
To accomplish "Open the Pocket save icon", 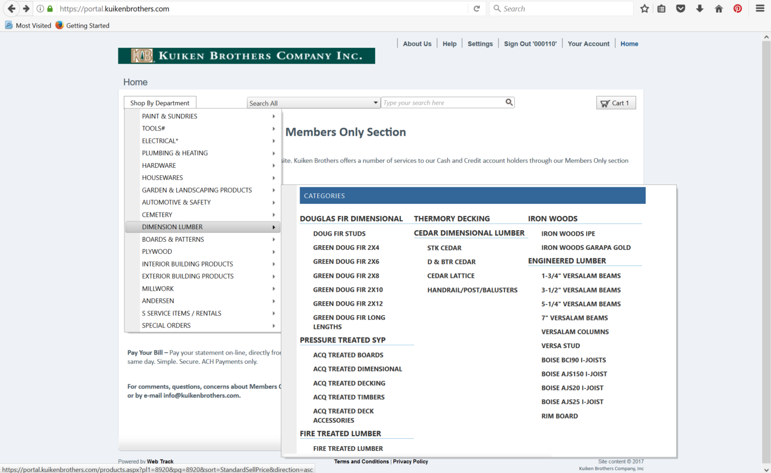I will pos(681,9).
